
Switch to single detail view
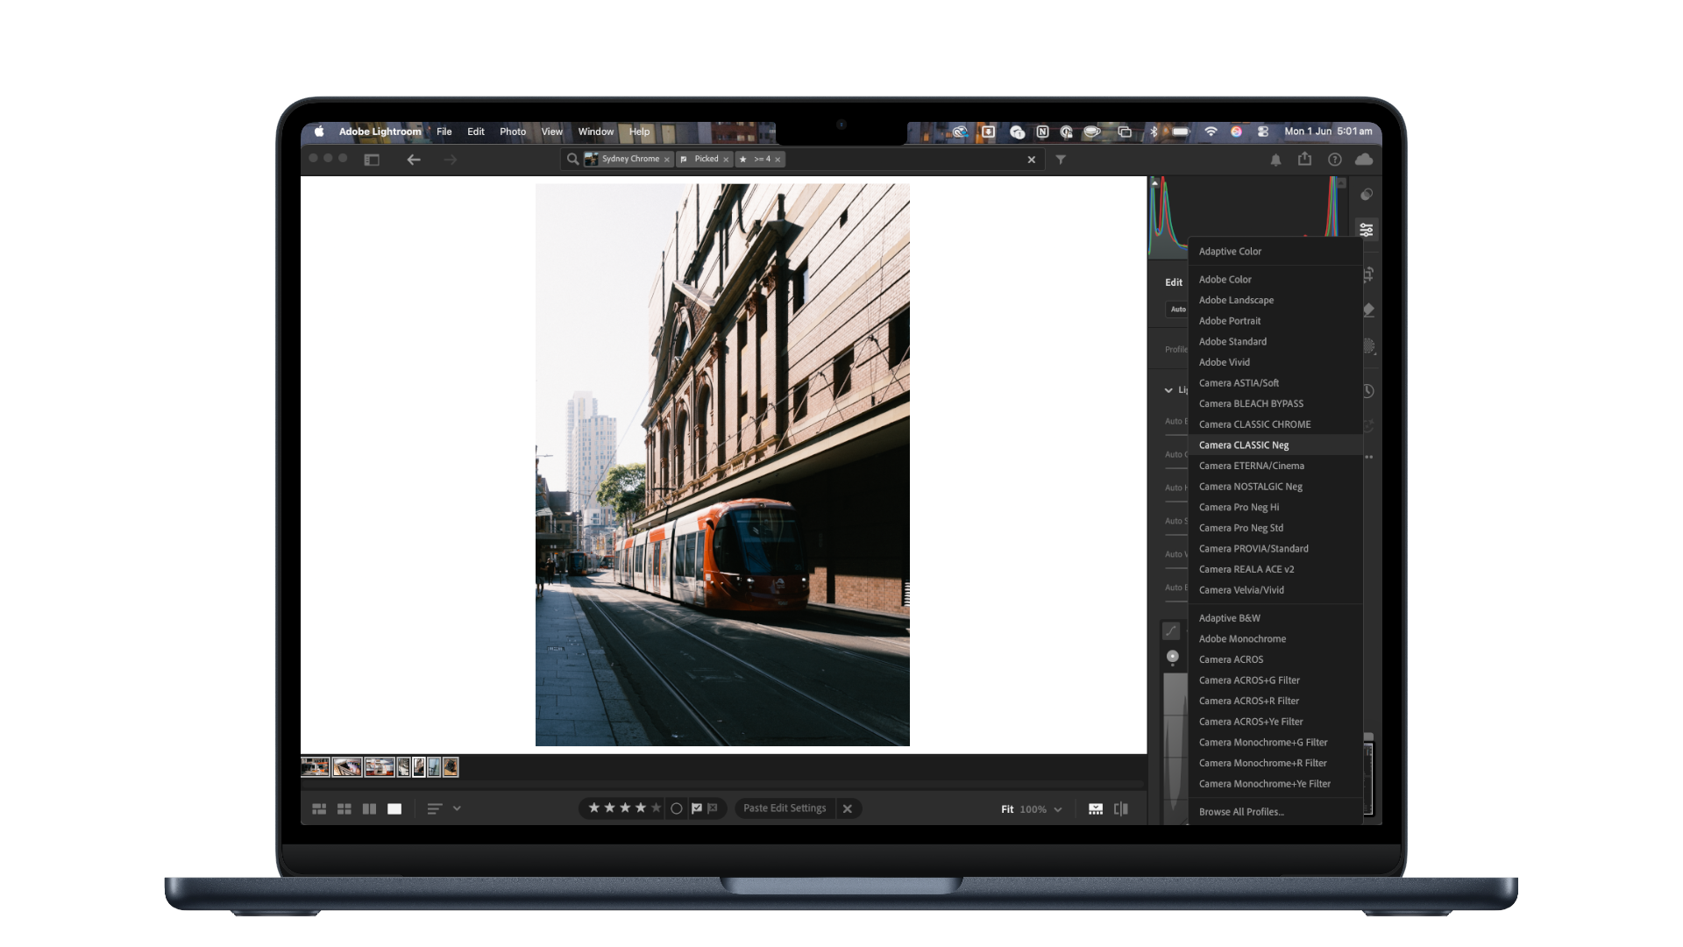coord(394,809)
